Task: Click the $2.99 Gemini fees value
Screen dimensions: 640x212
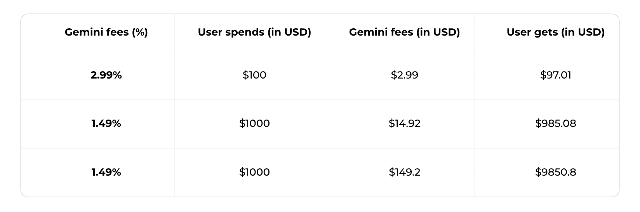Action: (404, 75)
